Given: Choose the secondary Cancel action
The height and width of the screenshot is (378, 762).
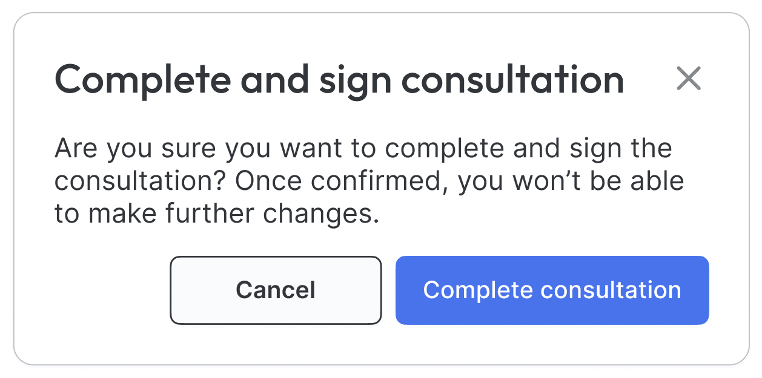Looking at the screenshot, I should [276, 290].
